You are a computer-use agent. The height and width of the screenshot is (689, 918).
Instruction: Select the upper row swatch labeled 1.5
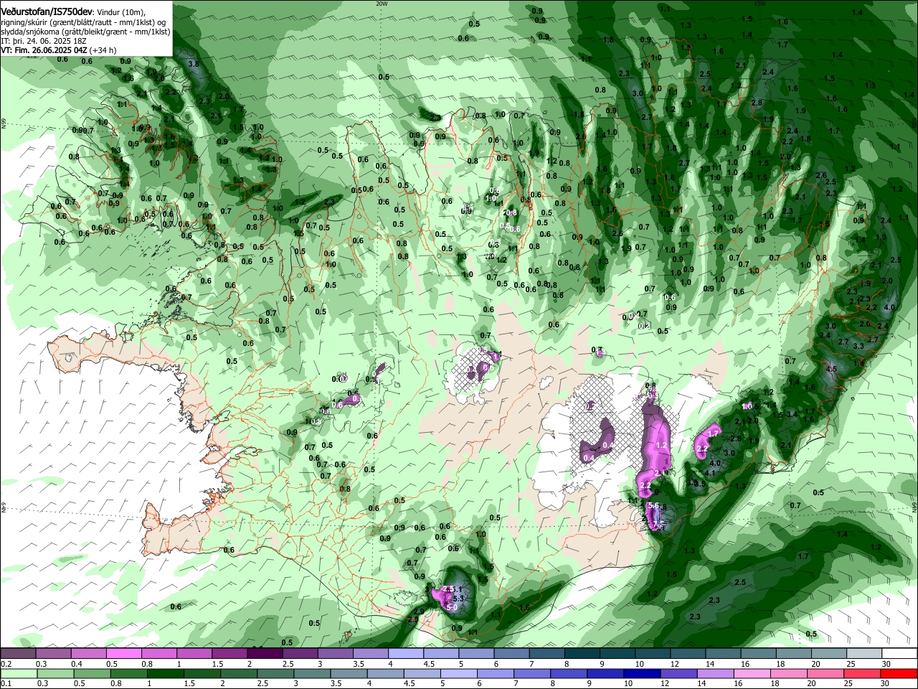point(229,653)
